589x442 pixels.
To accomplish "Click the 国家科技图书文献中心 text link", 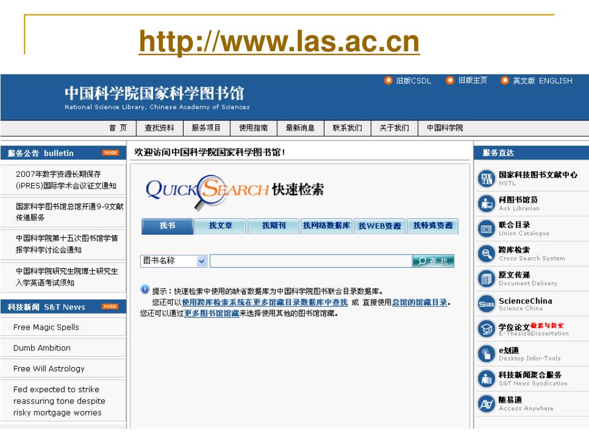I will pyautogui.click(x=538, y=175).
